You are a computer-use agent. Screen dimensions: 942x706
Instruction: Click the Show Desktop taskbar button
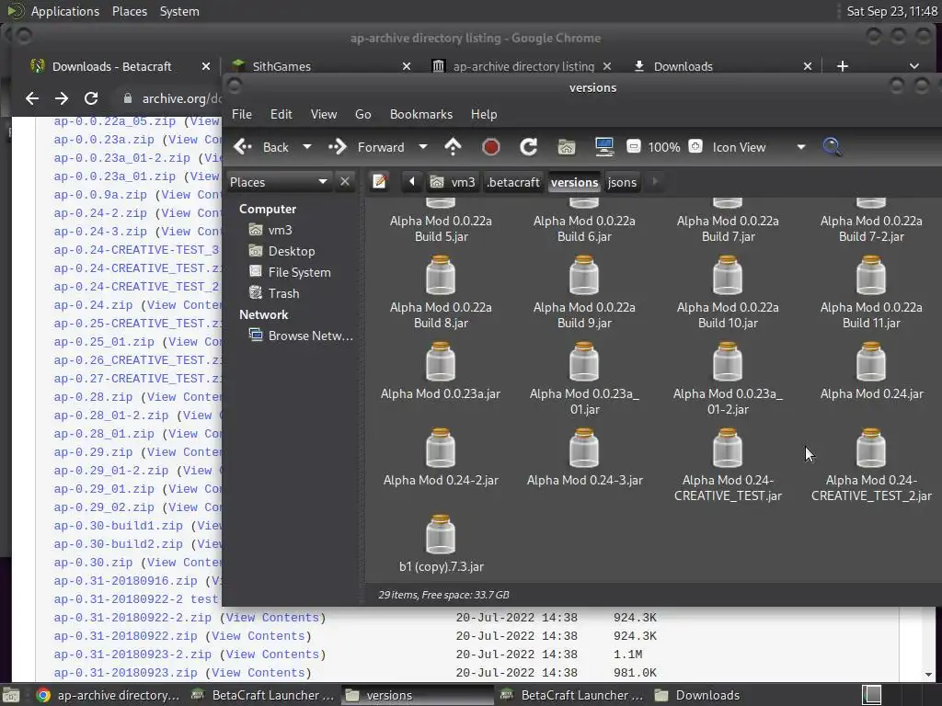[11, 695]
